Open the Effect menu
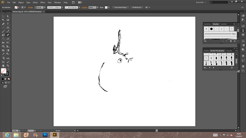 (43, 2)
